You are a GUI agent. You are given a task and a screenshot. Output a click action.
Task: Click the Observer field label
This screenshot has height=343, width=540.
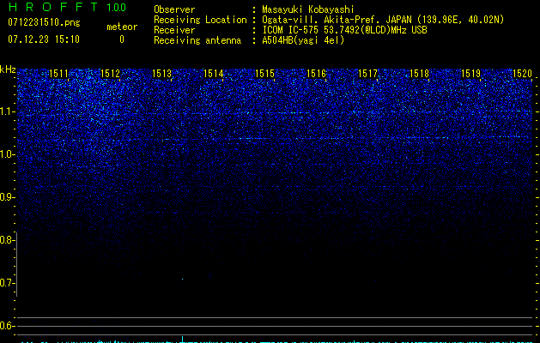[x=174, y=9]
